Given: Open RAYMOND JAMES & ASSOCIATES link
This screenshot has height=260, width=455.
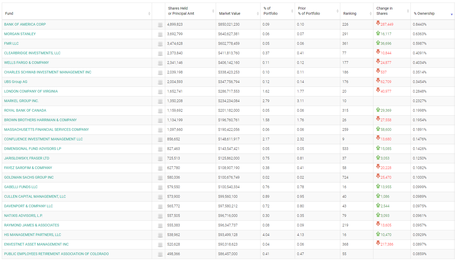Looking at the screenshot, I should click(32, 225).
